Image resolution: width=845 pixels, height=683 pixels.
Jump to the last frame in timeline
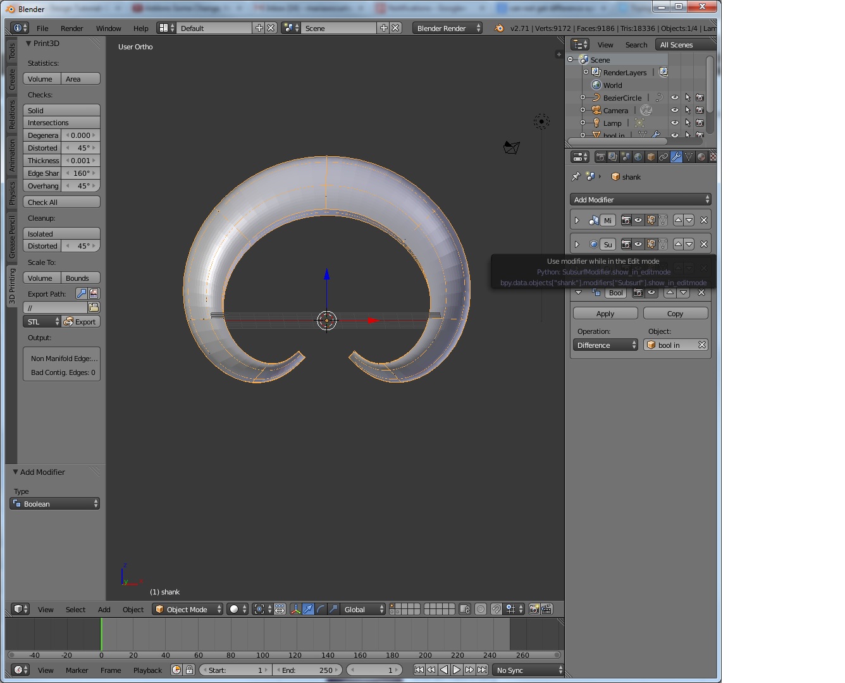click(x=482, y=670)
